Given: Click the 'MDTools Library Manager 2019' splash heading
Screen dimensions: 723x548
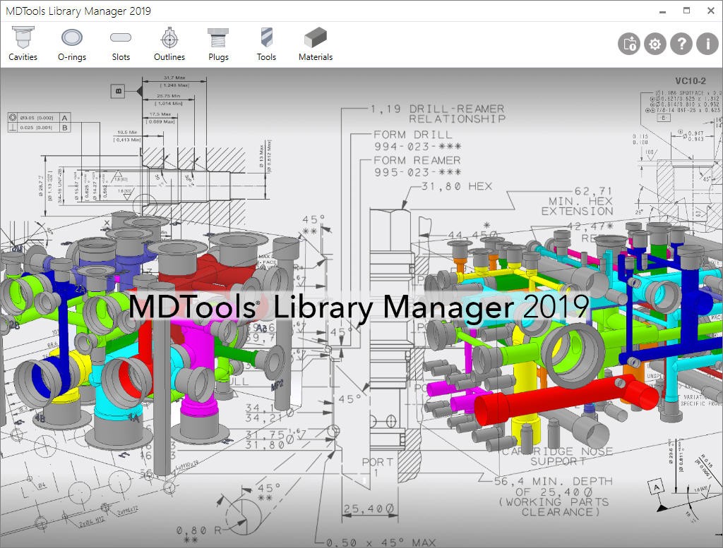Looking at the screenshot, I should point(359,307).
